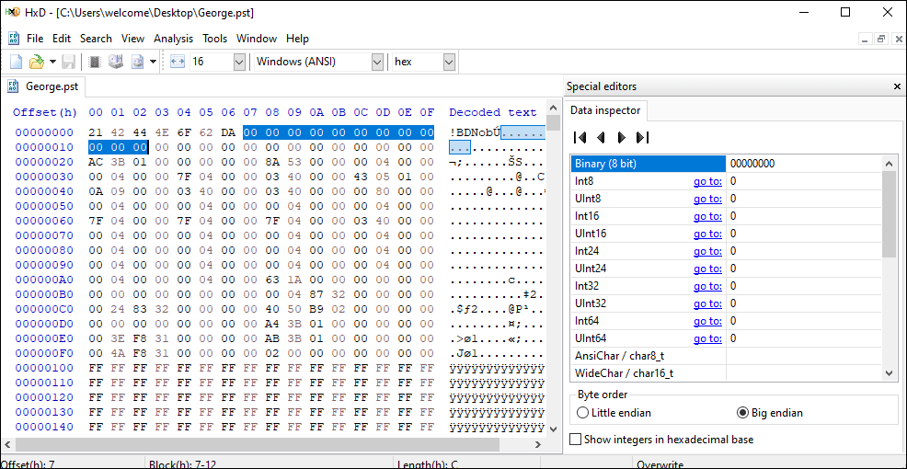Click the Int32 go to link
Screen dimensions: 907x469
pyautogui.click(x=707, y=286)
